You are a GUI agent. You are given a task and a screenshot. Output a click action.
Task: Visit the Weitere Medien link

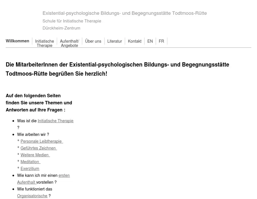click(35, 155)
